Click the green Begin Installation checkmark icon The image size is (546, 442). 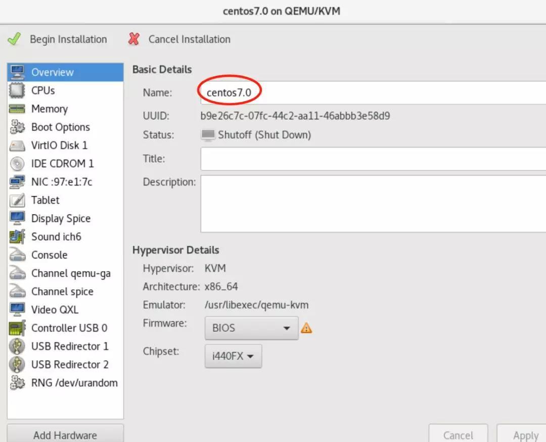coord(14,39)
